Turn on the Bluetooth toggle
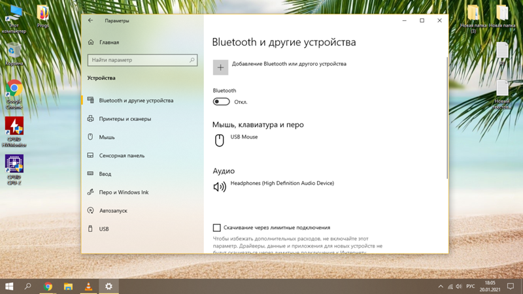The width and height of the screenshot is (523, 294). (x=221, y=102)
